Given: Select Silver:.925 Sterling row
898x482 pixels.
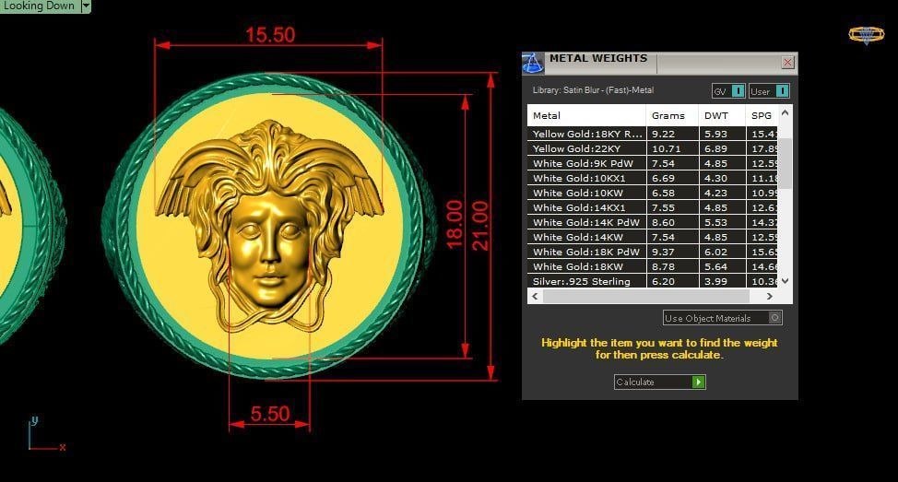Looking at the screenshot, I should [653, 282].
